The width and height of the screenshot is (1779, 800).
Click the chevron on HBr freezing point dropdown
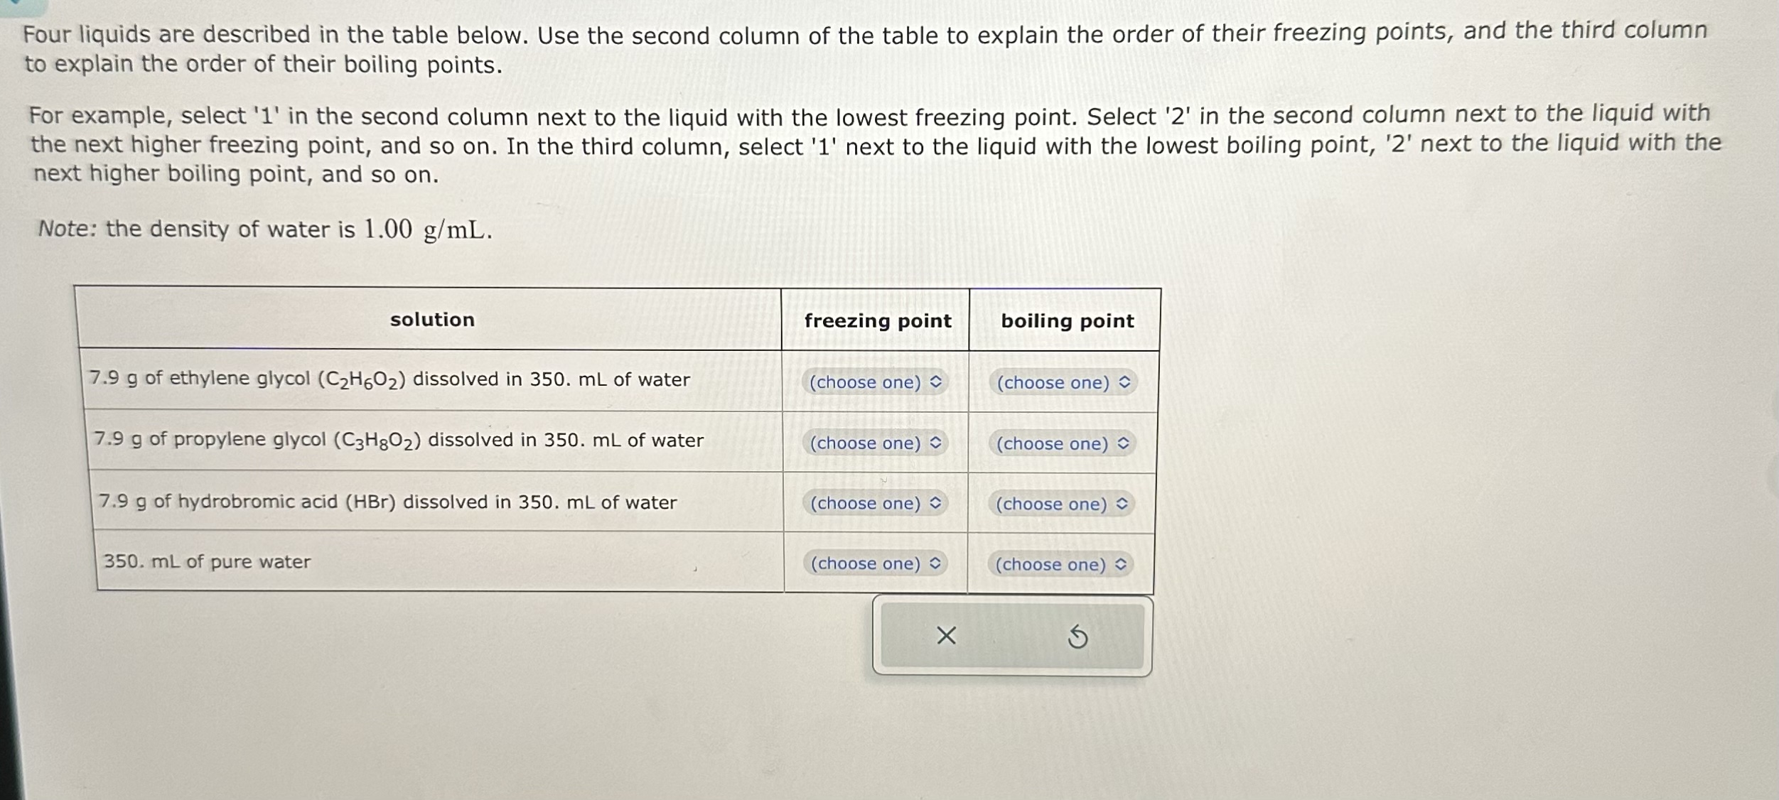coord(937,503)
